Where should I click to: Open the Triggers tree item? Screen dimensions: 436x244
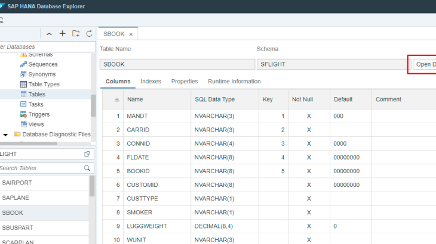tap(39, 114)
